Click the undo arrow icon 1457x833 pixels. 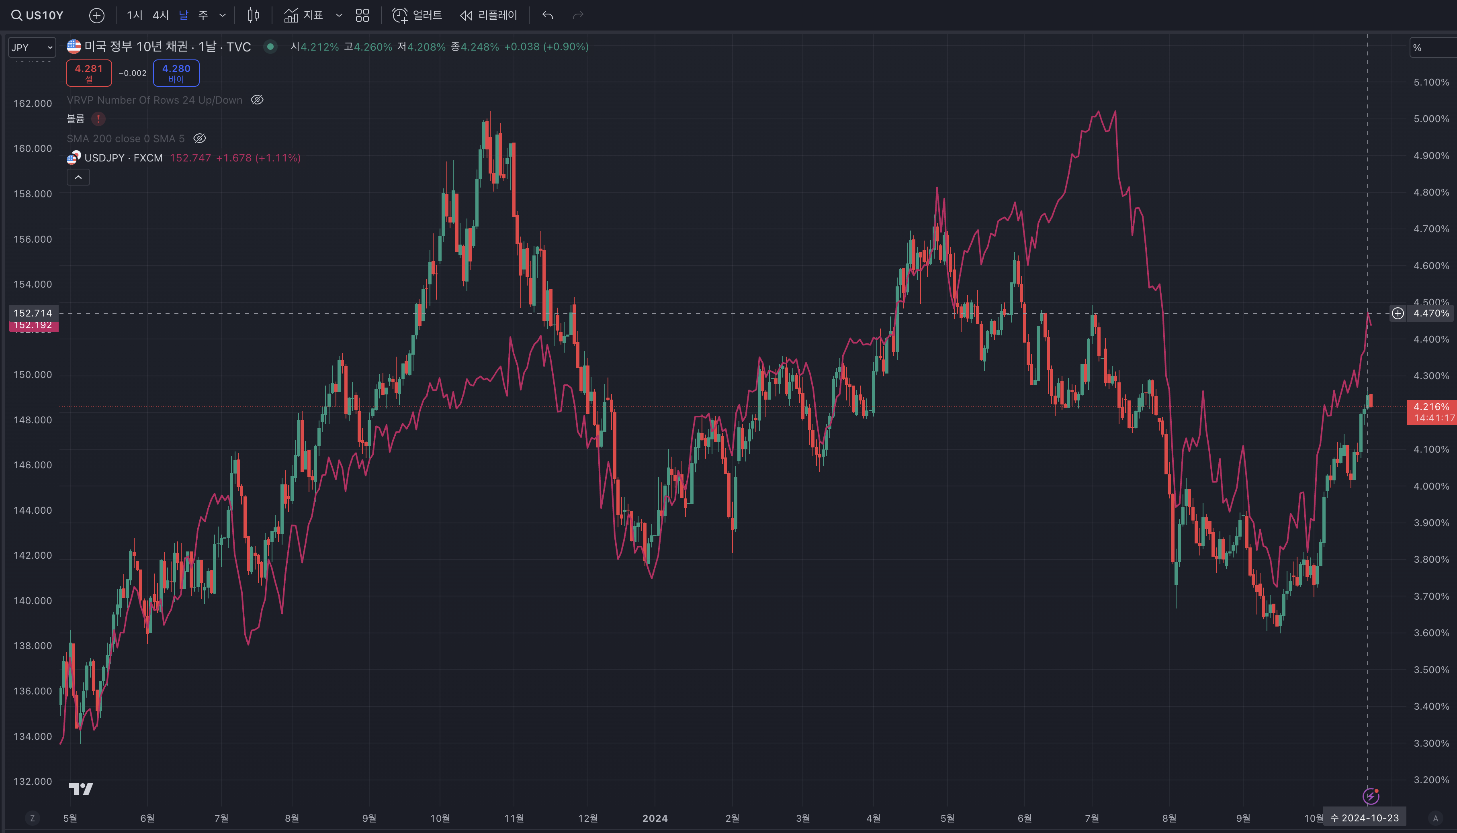(548, 15)
